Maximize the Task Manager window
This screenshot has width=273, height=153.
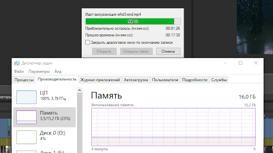click(241, 63)
